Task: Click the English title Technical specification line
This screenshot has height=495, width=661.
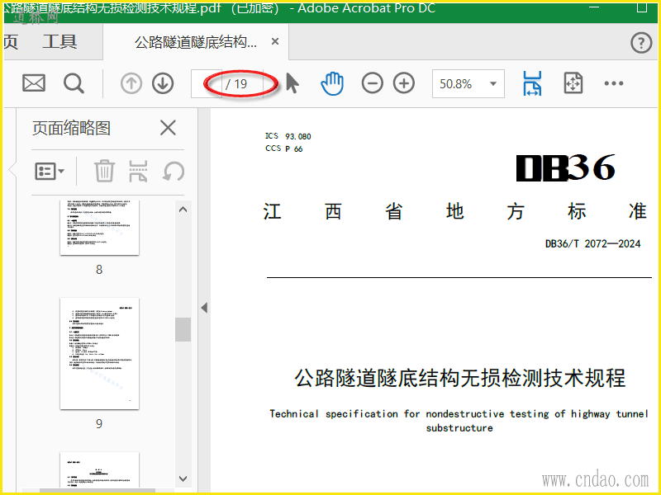Action: [459, 414]
